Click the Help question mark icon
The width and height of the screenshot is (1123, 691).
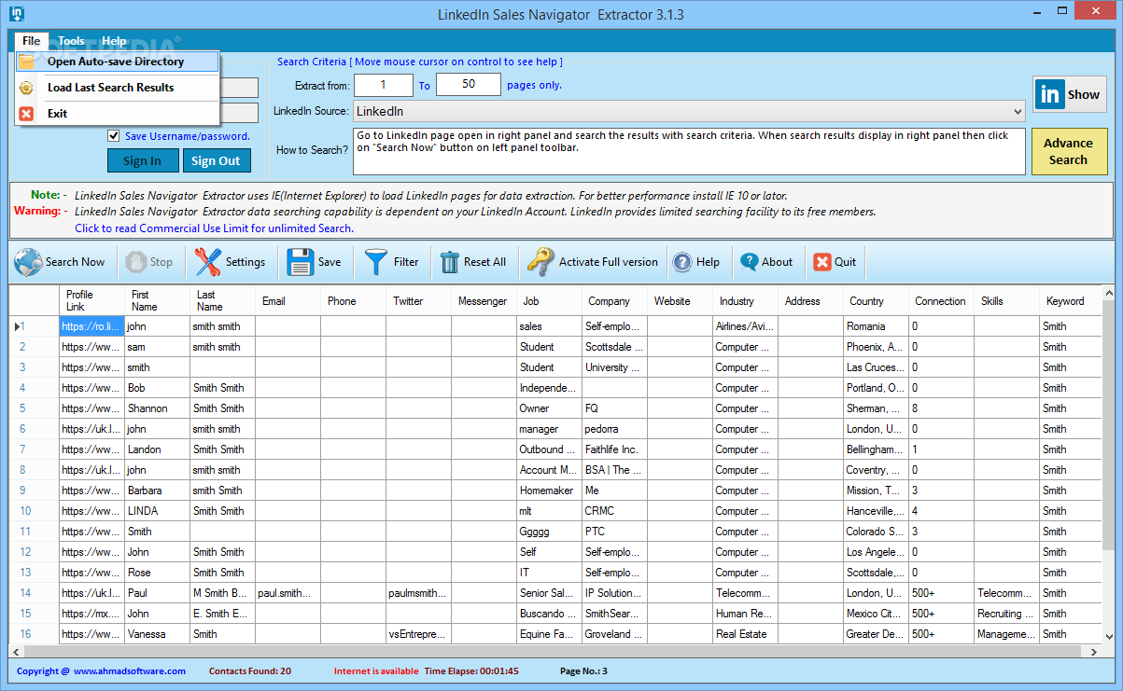click(682, 262)
